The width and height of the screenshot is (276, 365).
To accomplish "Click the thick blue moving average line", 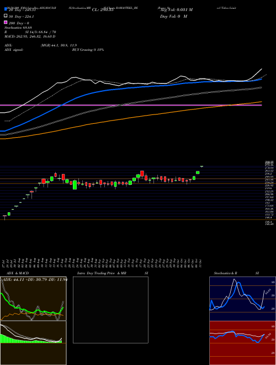I will pyautogui.click(x=130, y=88).
